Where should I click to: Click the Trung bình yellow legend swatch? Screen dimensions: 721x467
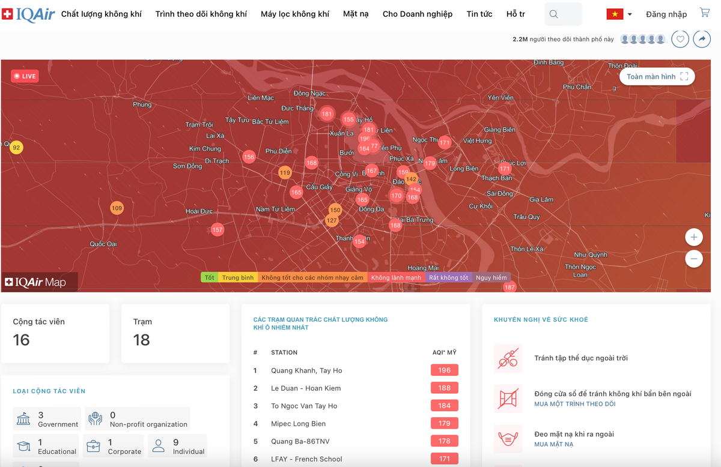click(238, 277)
